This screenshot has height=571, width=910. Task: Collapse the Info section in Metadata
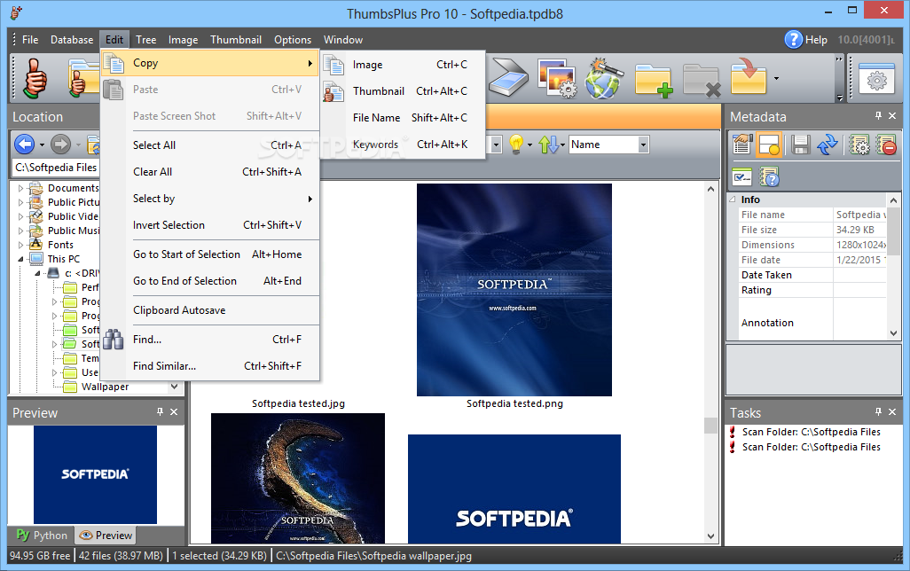733,199
